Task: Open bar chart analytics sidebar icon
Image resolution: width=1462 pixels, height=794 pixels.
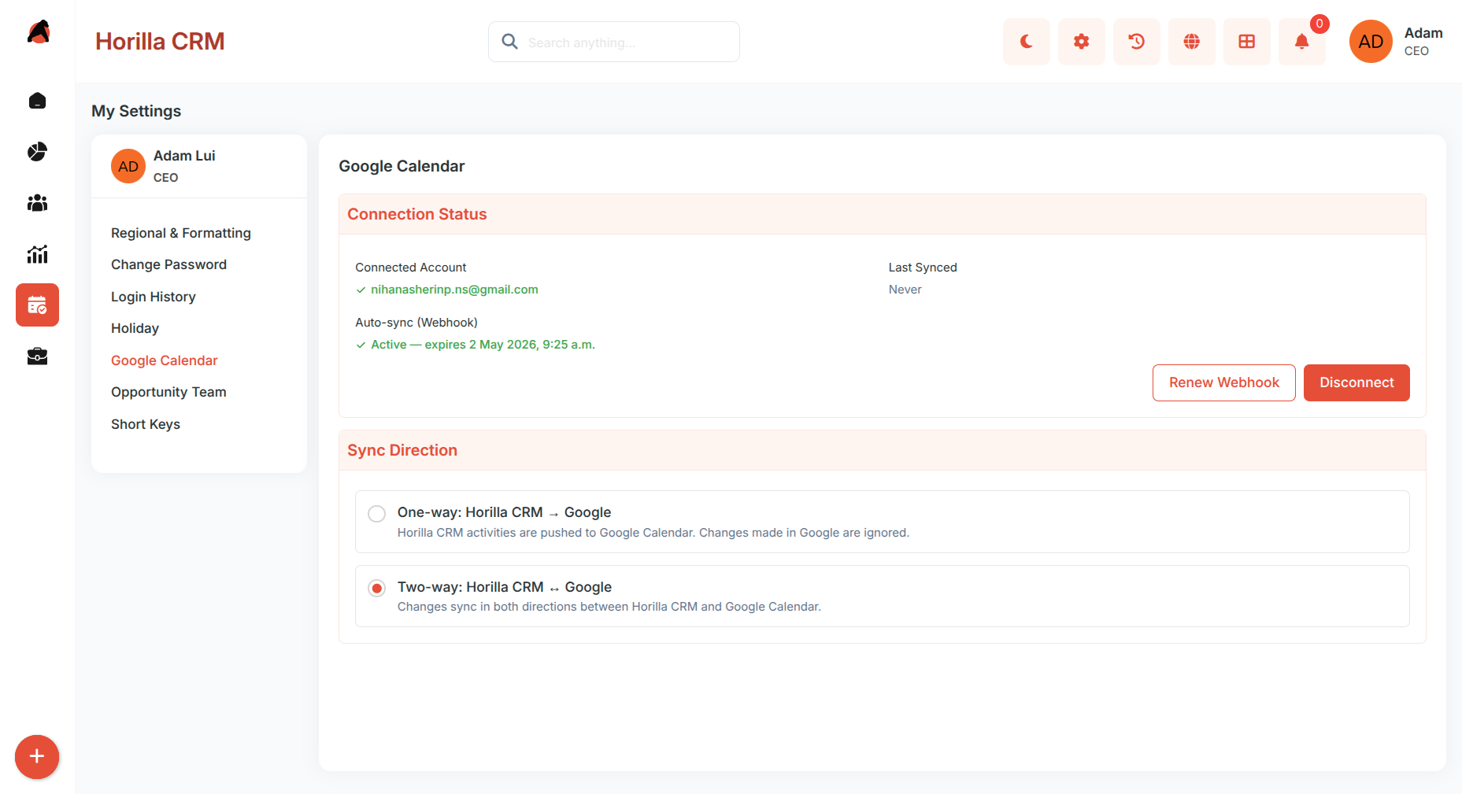Action: [37, 254]
